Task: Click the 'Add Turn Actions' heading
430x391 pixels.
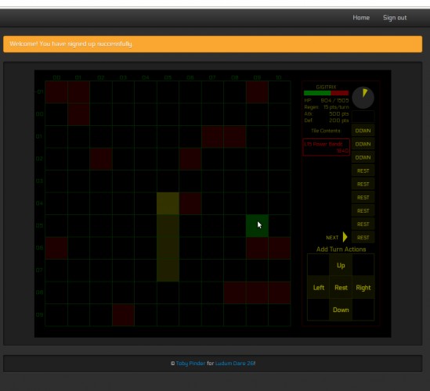Action: [x=341, y=249]
